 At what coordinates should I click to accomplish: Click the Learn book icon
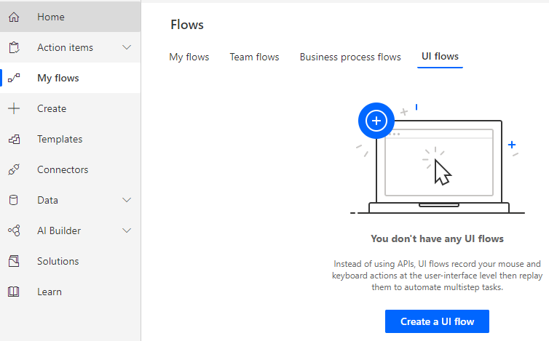[14, 292]
